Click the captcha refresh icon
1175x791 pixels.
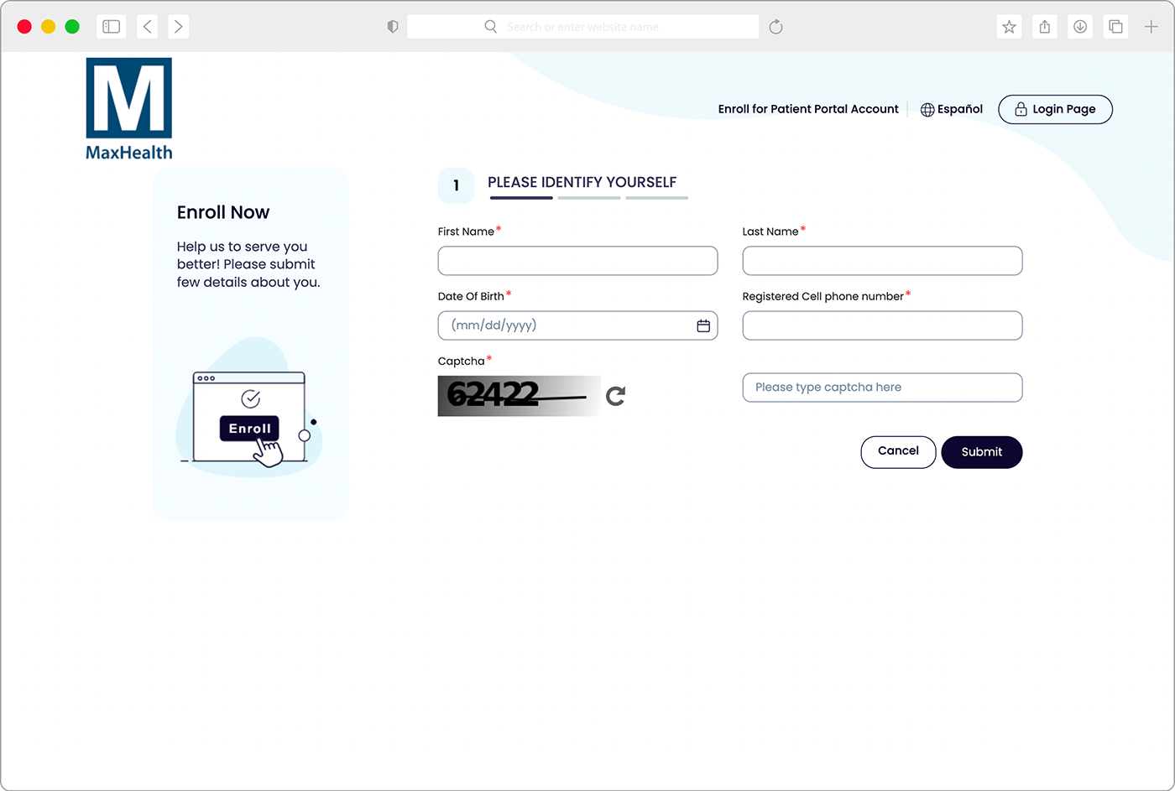615,396
